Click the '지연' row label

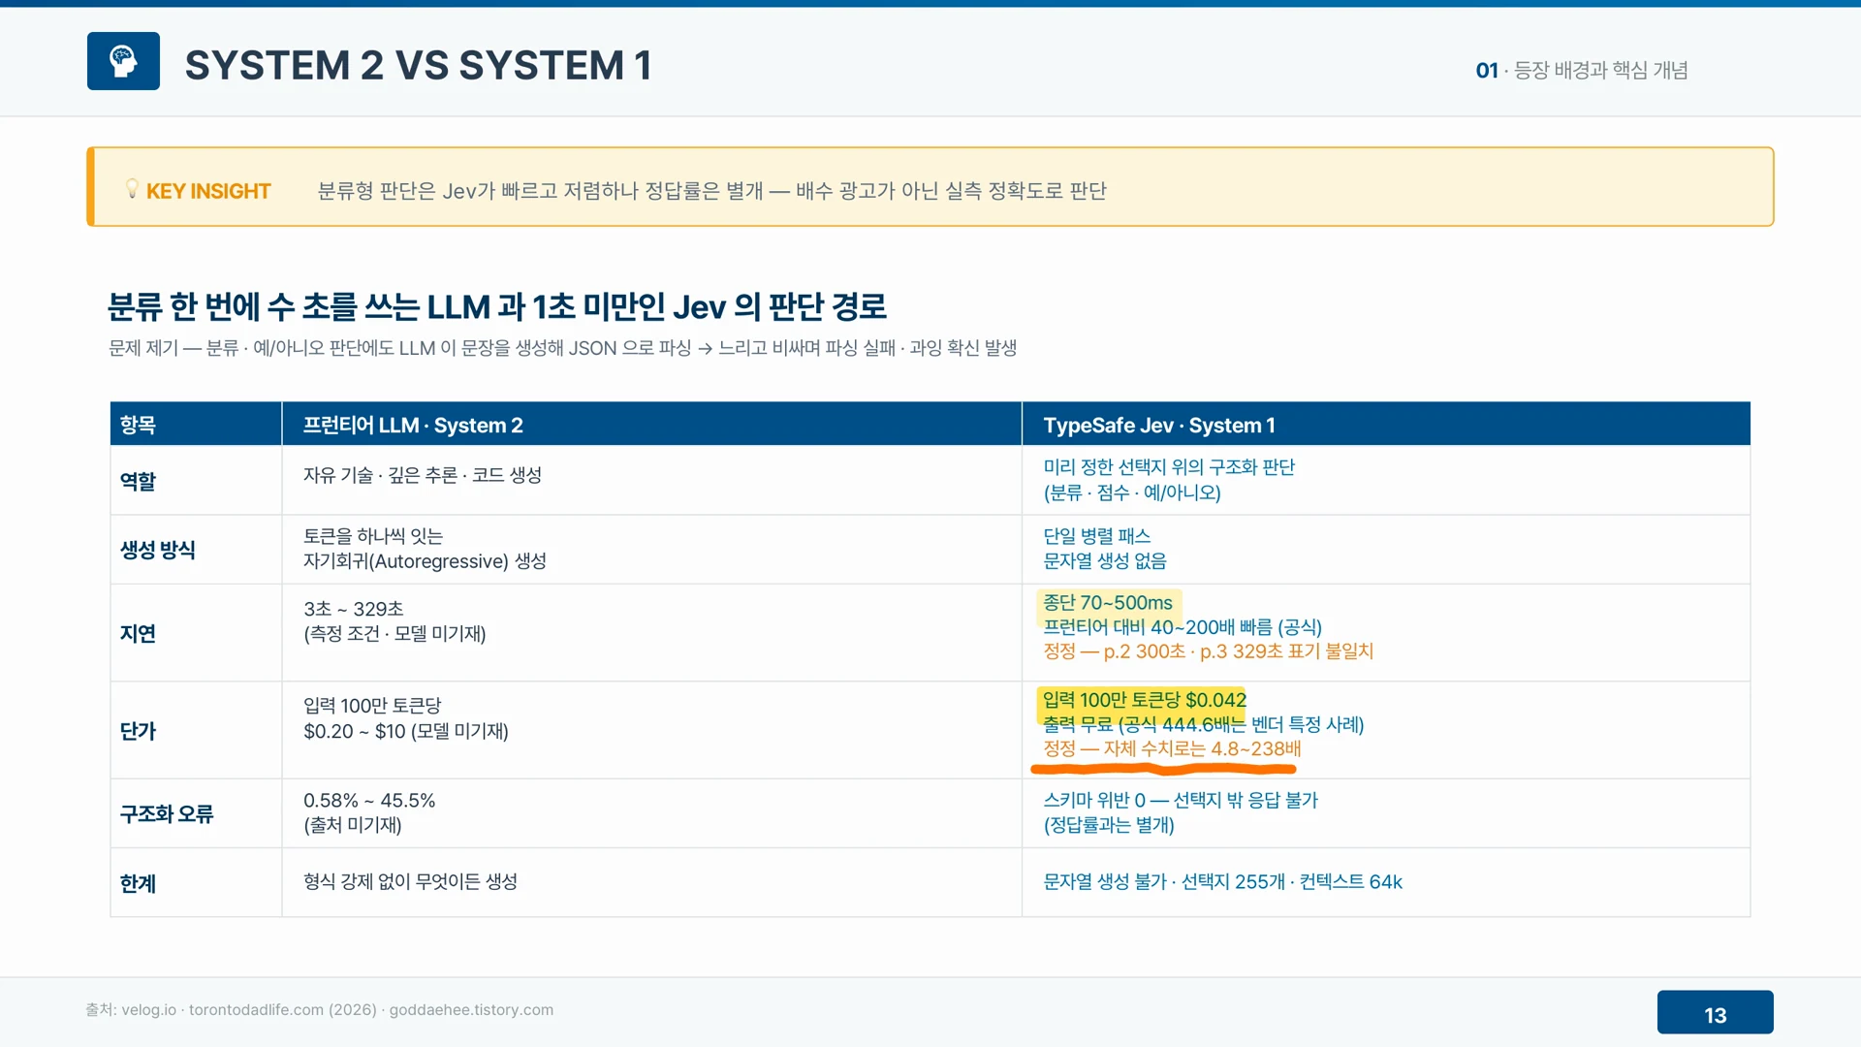138,633
